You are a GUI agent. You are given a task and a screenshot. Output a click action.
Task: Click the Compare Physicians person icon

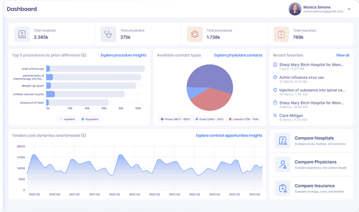pos(283,165)
